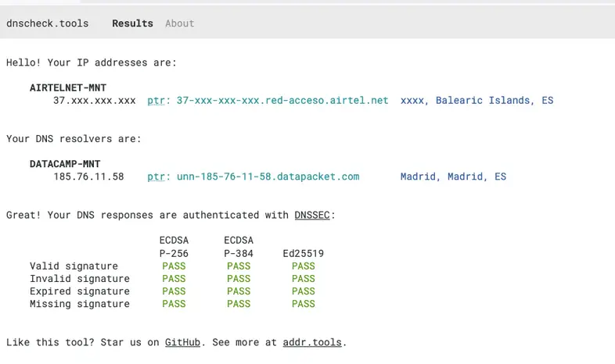Click the AIRTELNET-MNT network name
This screenshot has height=364, width=615.
[x=68, y=87]
